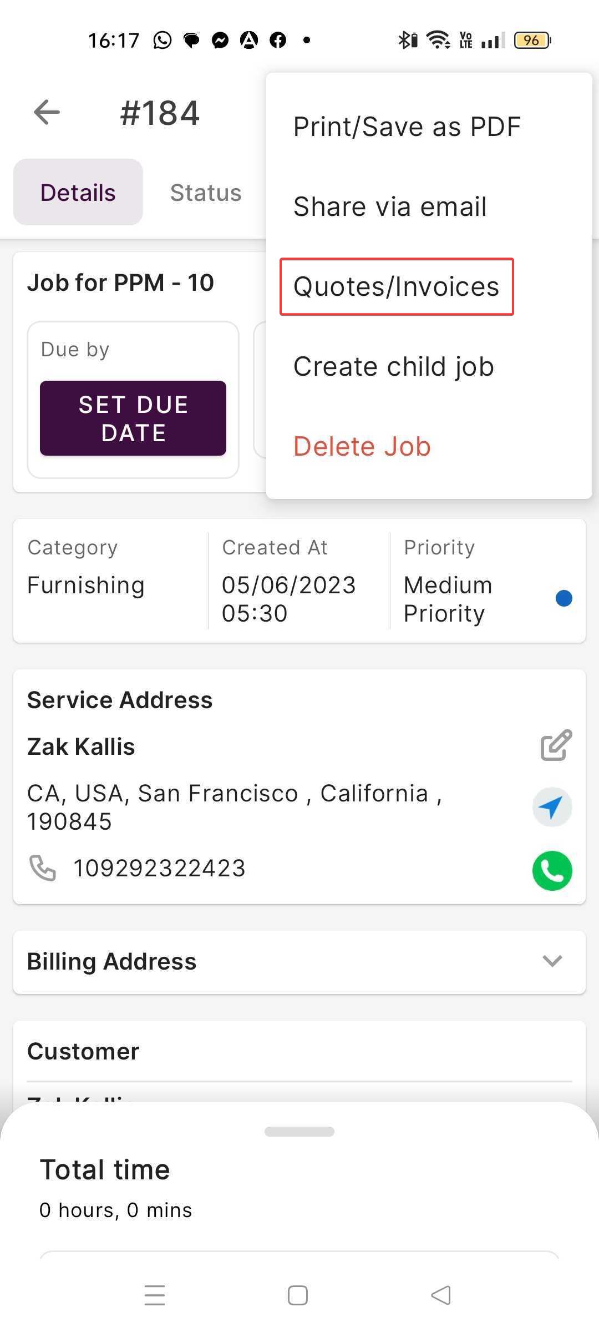
Task: Tap the outlined phone icon by number
Action: tap(43, 868)
